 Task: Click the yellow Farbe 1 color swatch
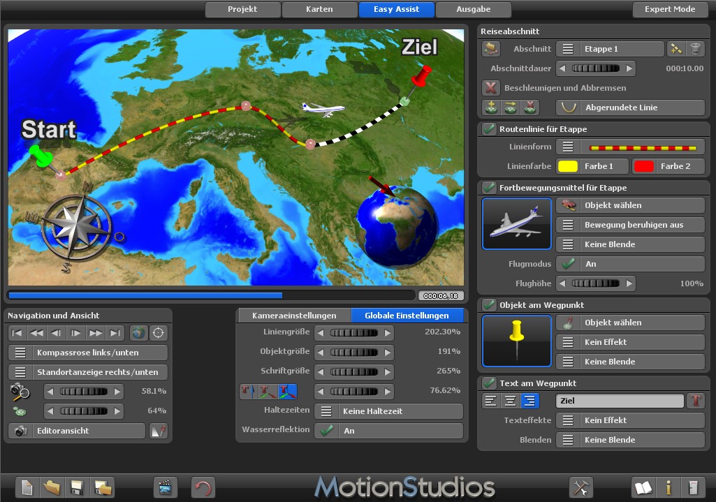[x=568, y=166]
